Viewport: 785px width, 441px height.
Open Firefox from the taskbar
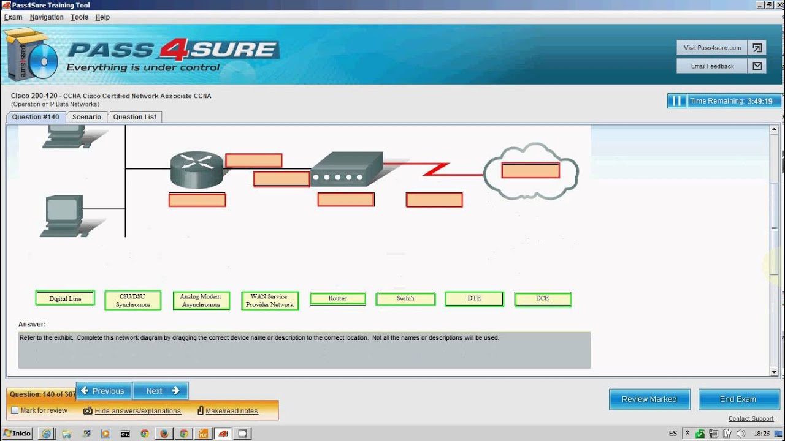164,433
